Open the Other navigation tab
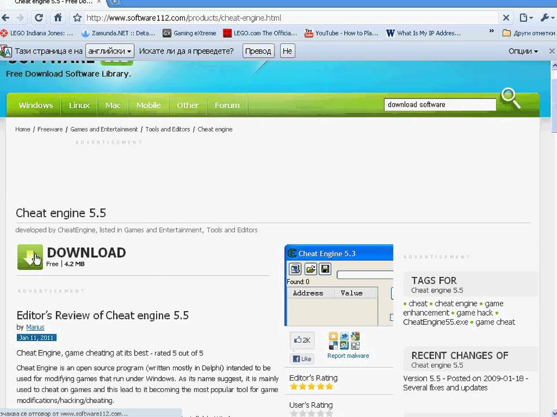The width and height of the screenshot is (557, 417). coord(187,105)
